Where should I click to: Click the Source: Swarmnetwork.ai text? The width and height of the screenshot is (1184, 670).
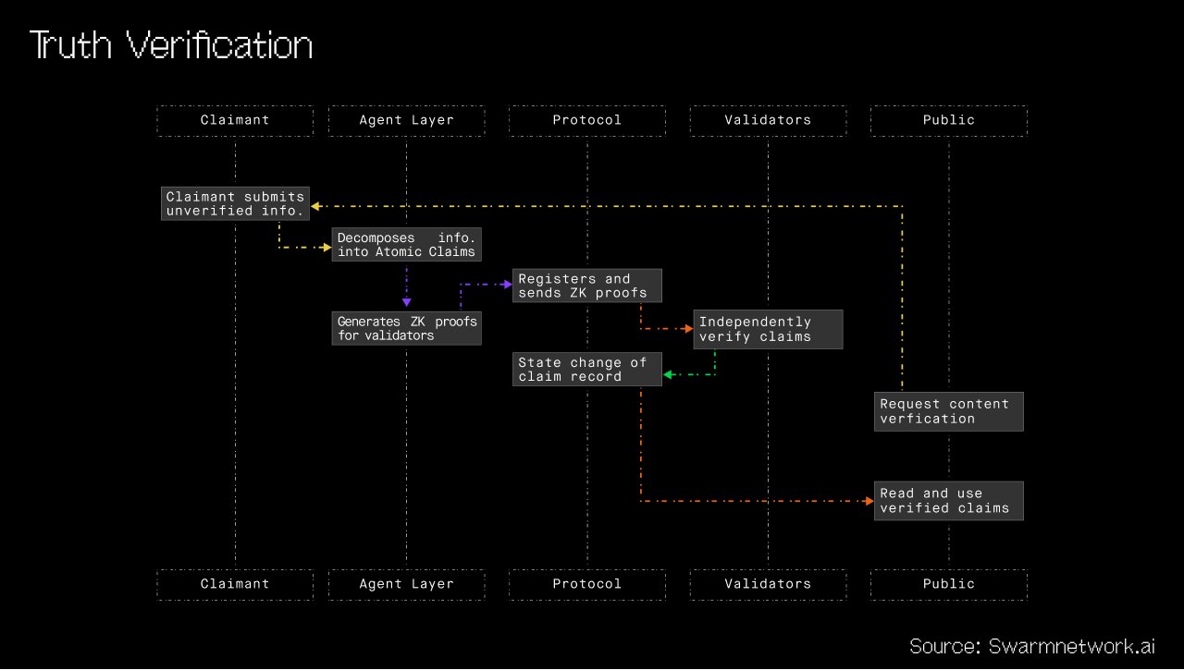(x=1031, y=646)
